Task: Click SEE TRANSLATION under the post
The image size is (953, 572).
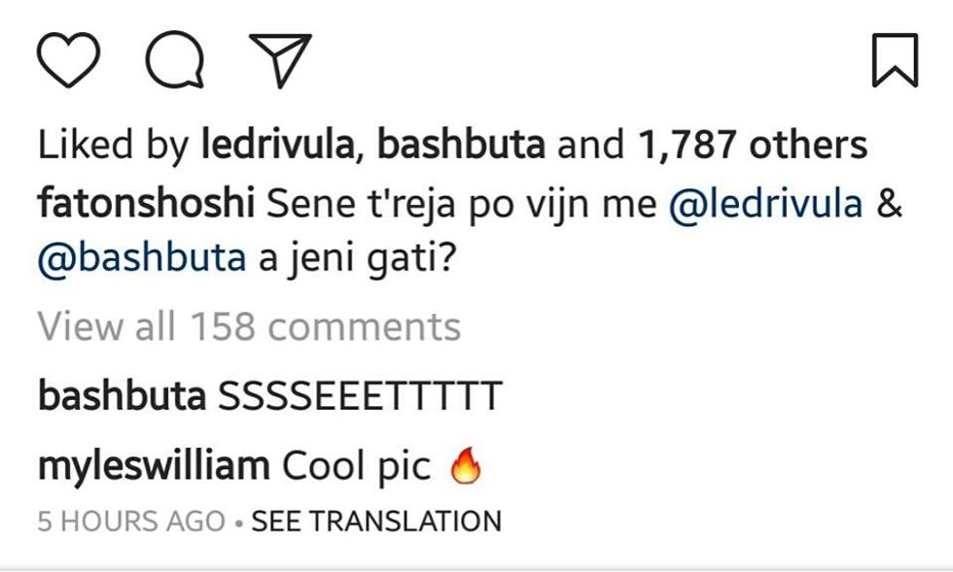Action: tap(376, 522)
